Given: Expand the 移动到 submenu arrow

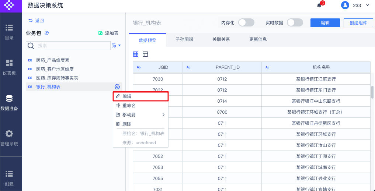Looking at the screenshot, I should 163,115.
